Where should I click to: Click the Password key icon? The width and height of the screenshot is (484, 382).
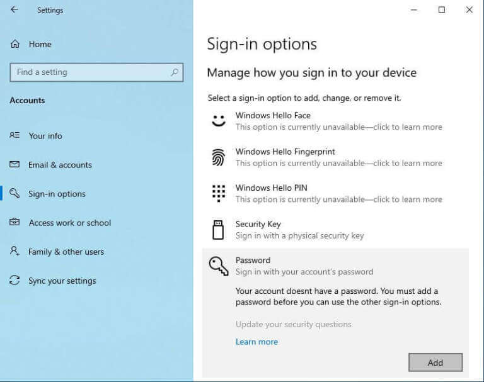(218, 266)
